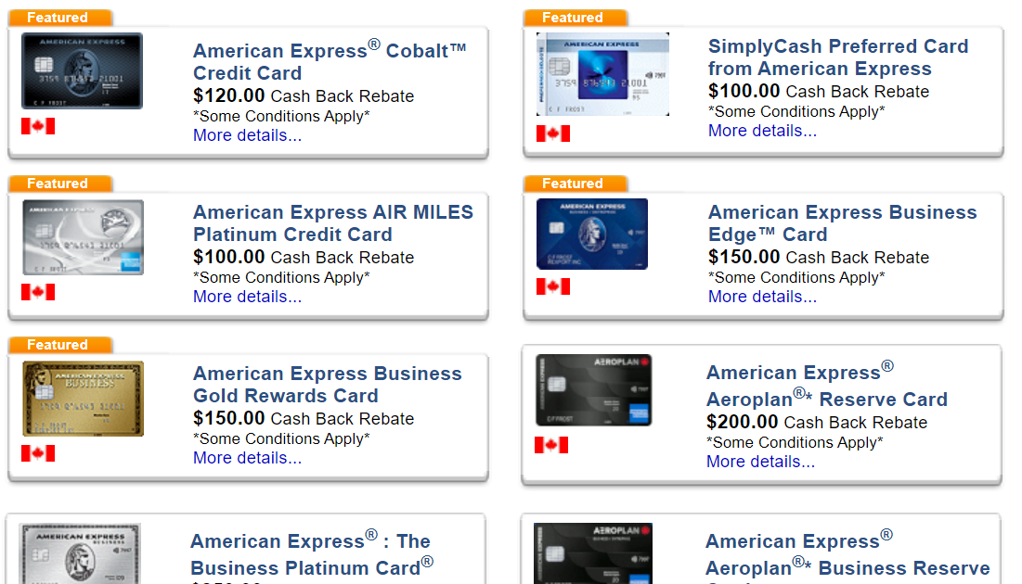Click the blue Business Edge card image

(592, 234)
